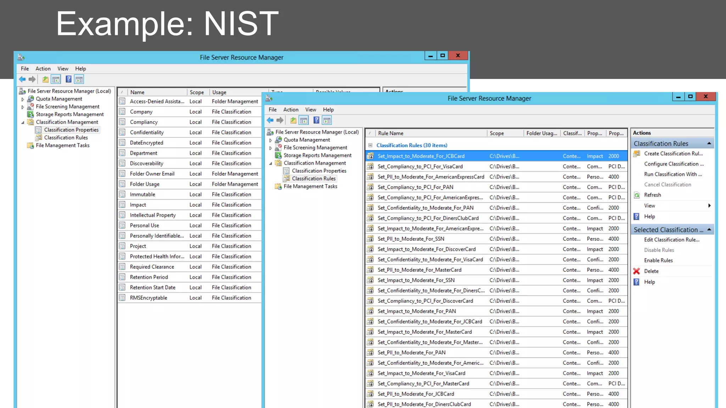Collapse Selected Classification section in Actions pane

pyautogui.click(x=709, y=229)
